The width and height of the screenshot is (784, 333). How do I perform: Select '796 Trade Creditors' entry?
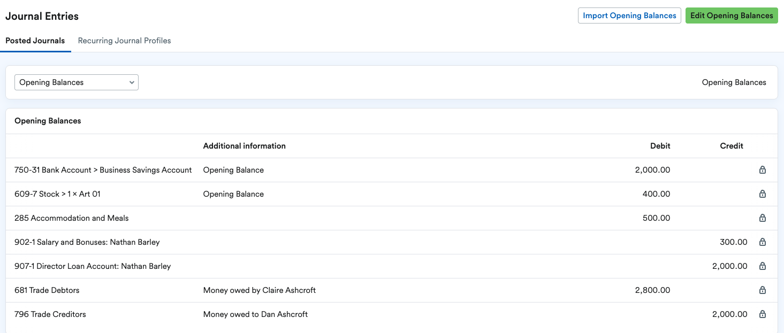(x=50, y=314)
